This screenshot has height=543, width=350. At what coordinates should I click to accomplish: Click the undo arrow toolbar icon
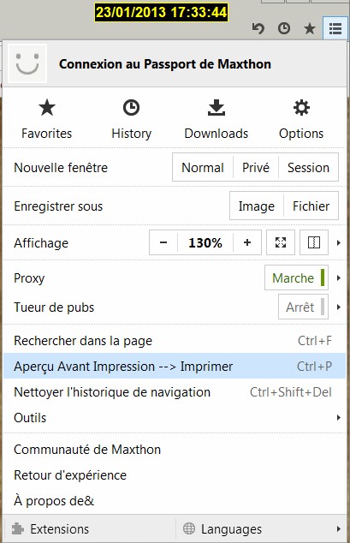tap(258, 28)
